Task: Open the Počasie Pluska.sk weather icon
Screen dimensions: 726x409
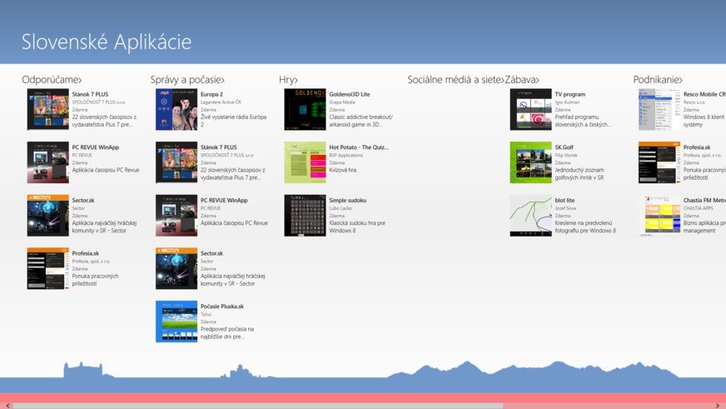Action: click(x=177, y=322)
